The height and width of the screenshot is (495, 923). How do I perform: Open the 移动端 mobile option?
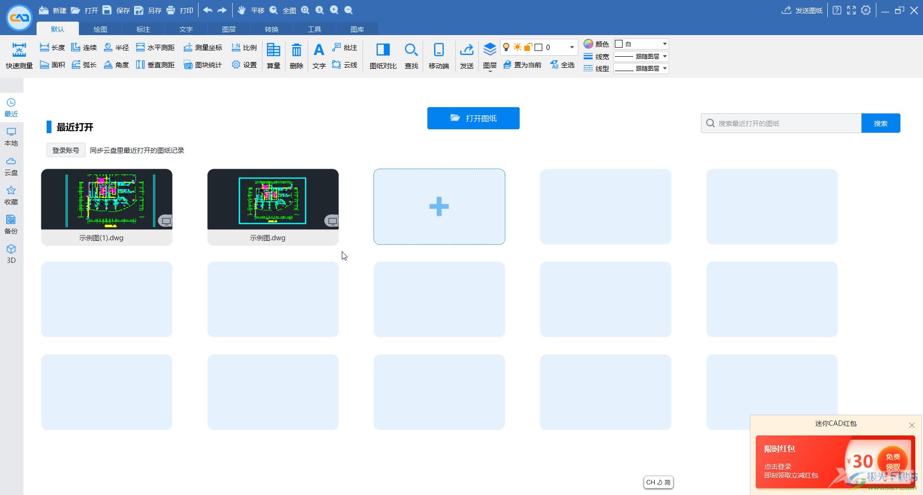click(439, 56)
